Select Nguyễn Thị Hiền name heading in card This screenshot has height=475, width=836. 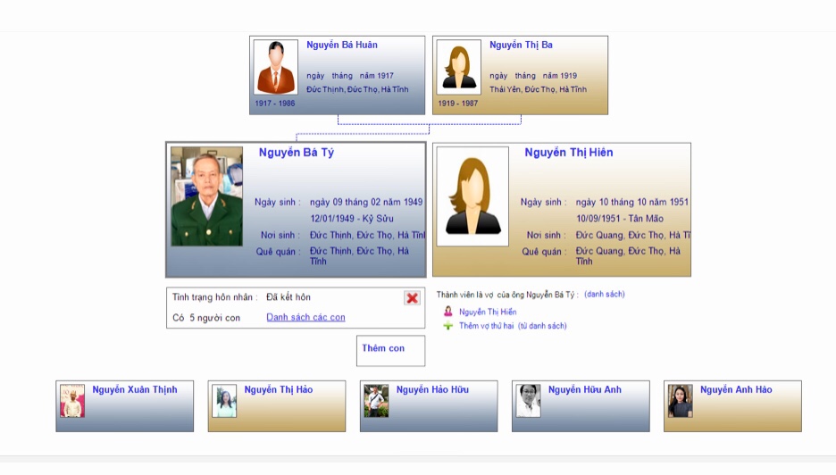pyautogui.click(x=568, y=153)
